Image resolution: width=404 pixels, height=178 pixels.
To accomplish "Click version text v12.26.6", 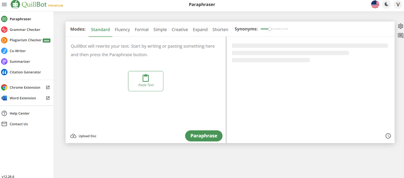I will coord(8,176).
